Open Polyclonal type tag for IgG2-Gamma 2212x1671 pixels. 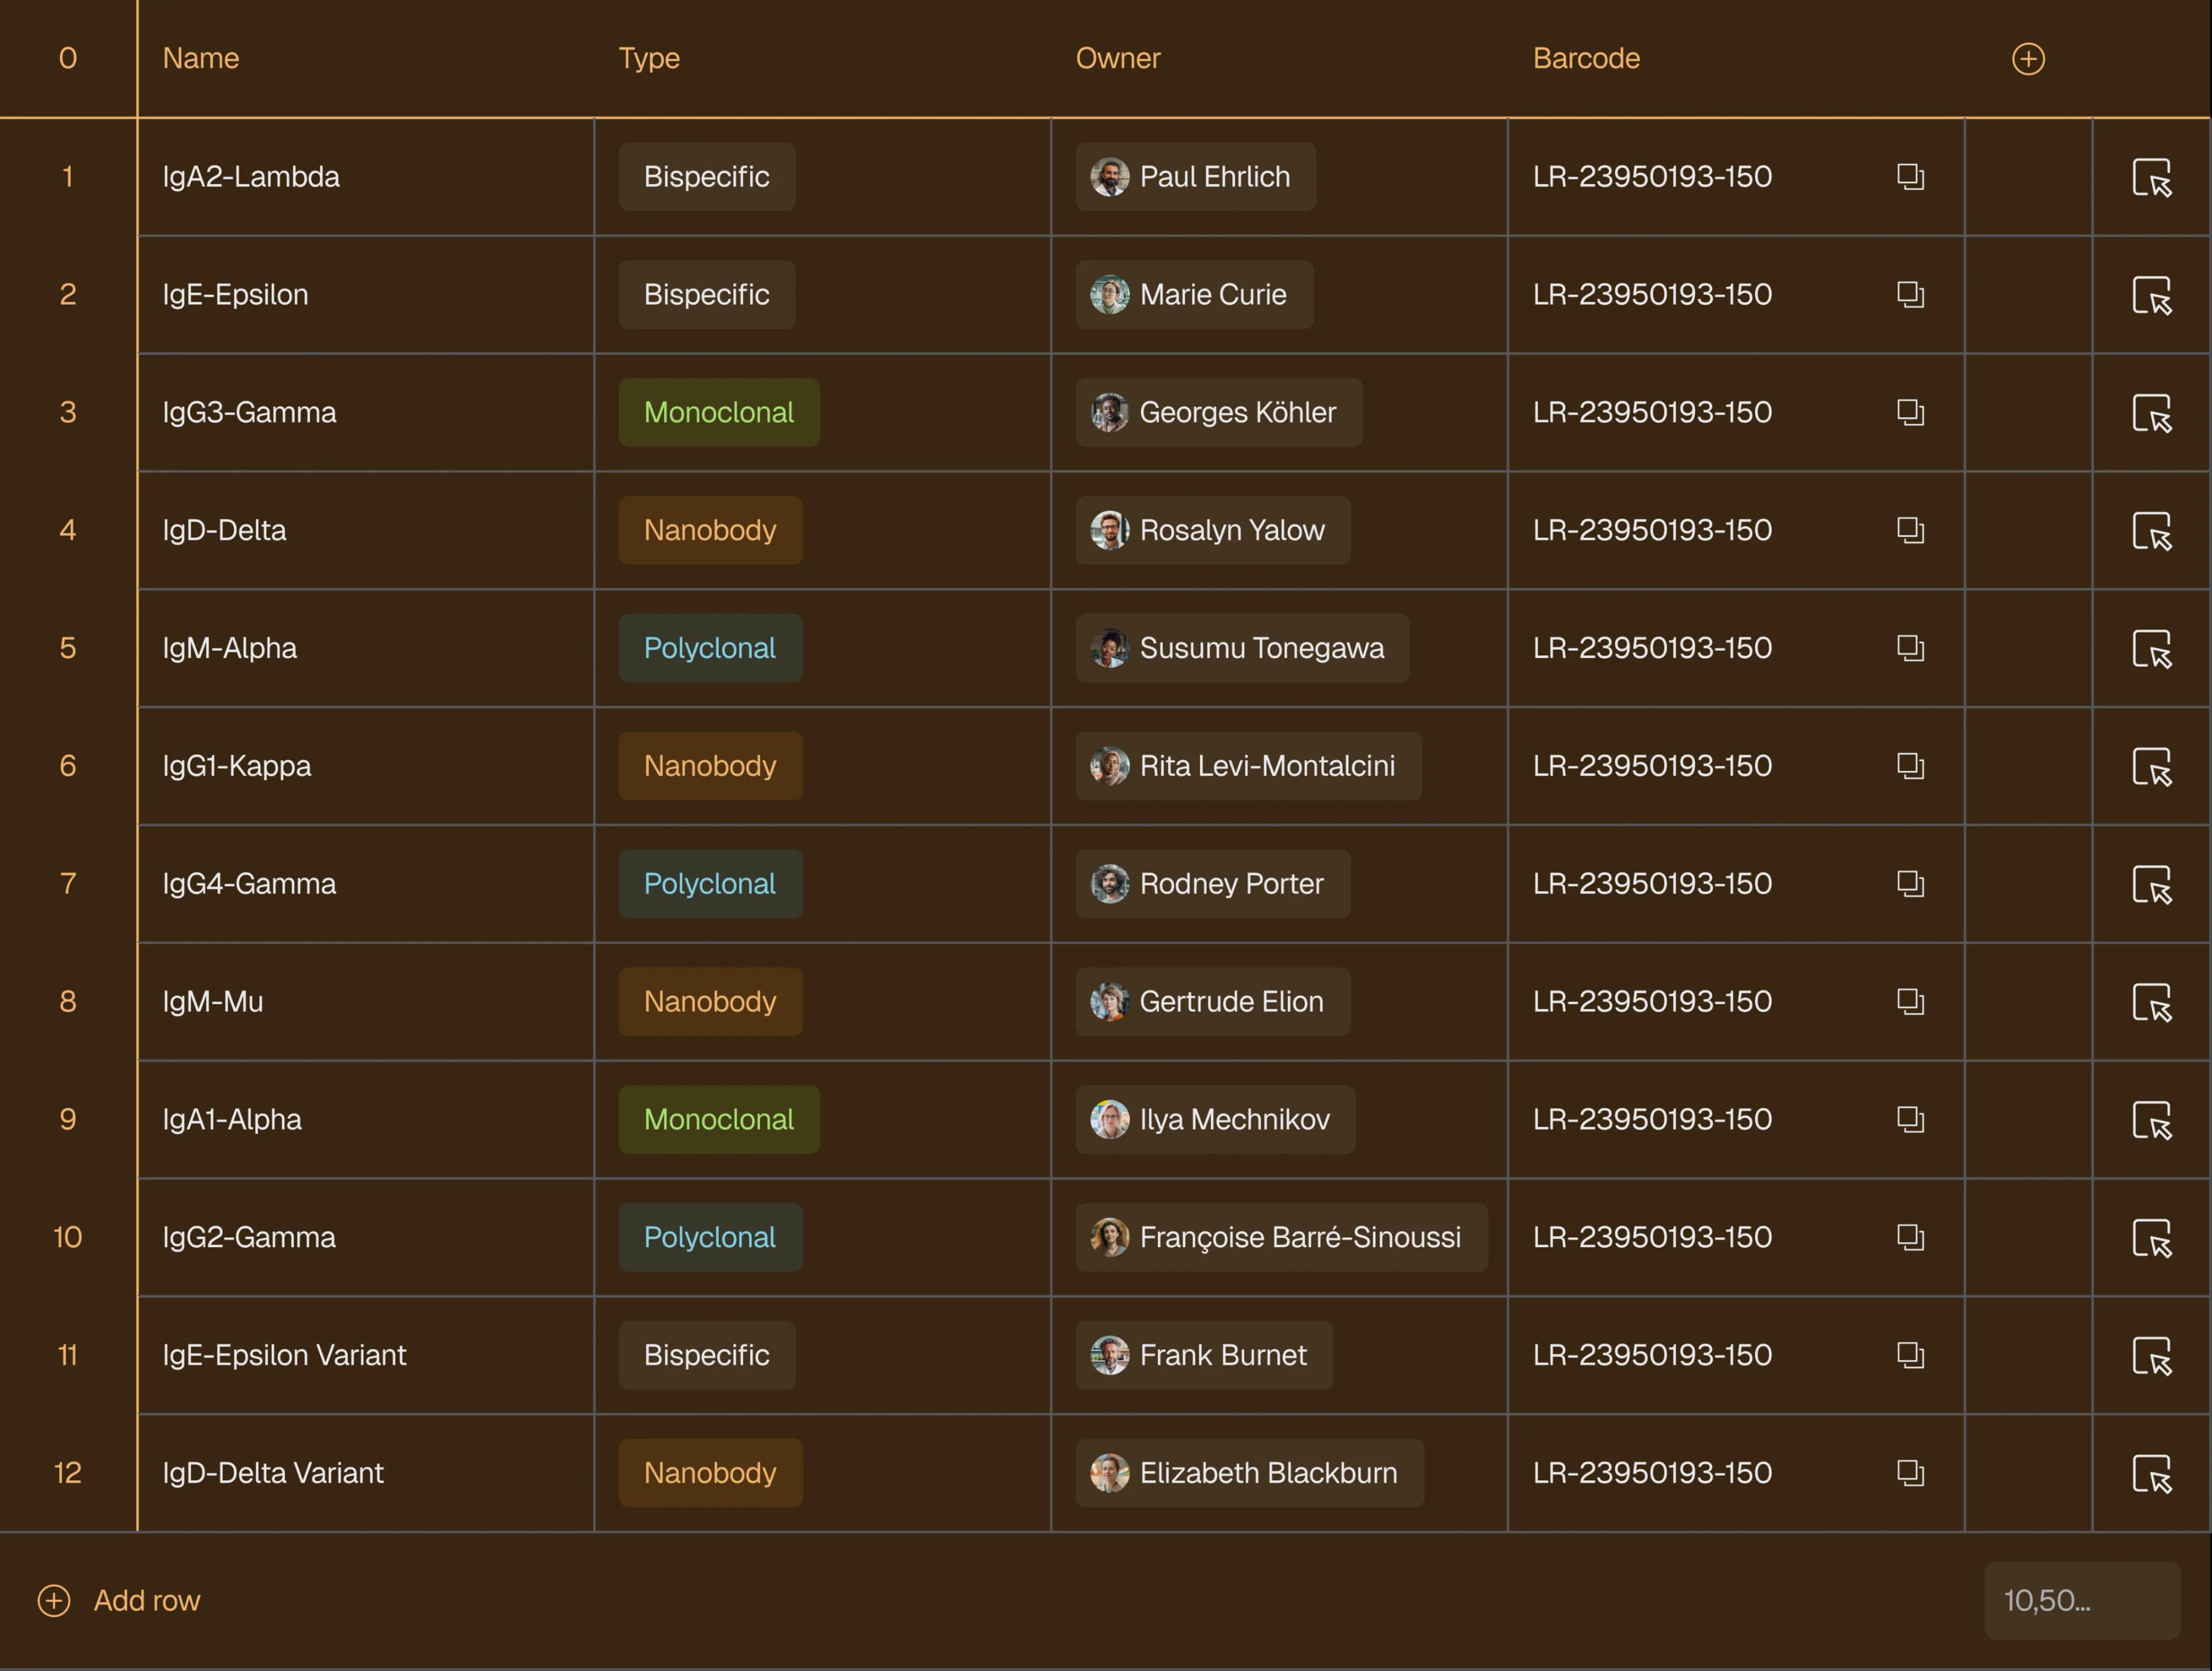point(710,1237)
